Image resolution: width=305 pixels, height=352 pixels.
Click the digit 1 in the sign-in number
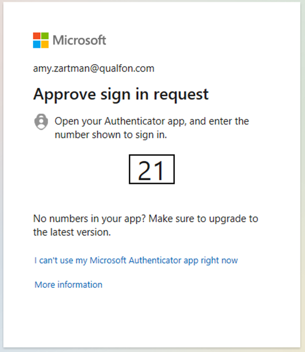(159, 171)
